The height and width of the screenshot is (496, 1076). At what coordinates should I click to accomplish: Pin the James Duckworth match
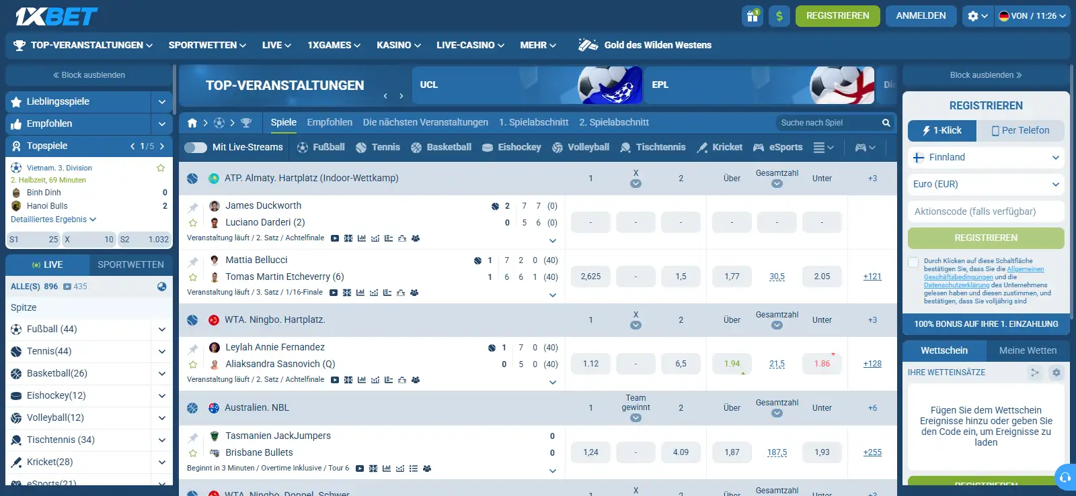[x=193, y=207]
